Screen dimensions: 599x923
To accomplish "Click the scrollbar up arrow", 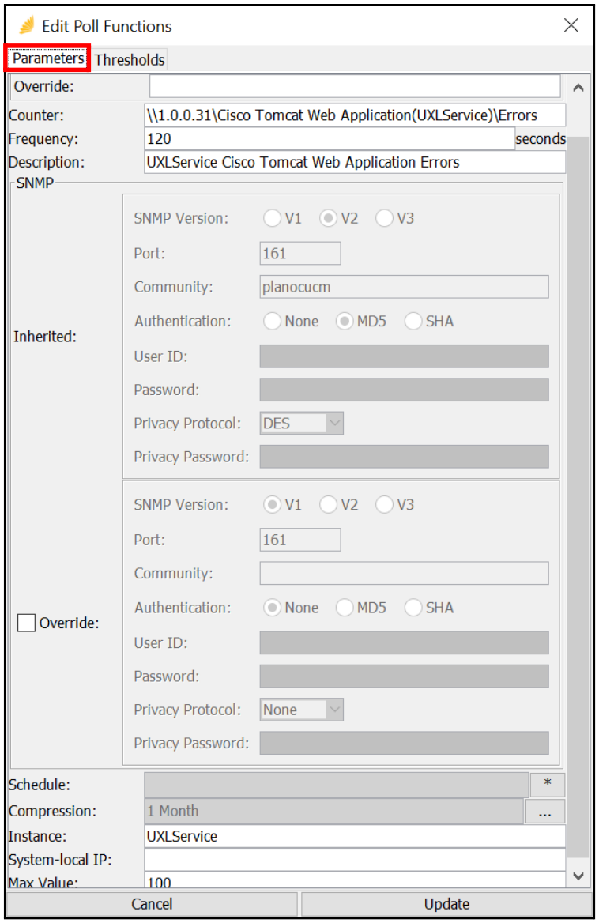I will pyautogui.click(x=578, y=88).
